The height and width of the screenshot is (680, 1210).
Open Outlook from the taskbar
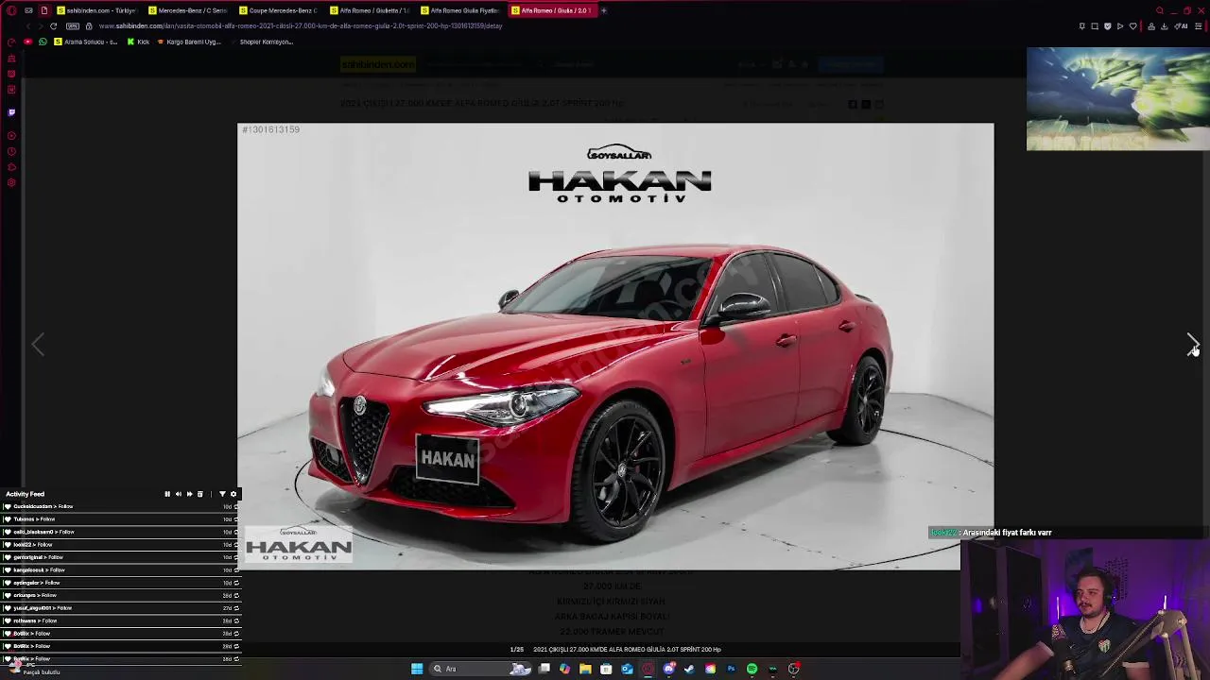627,669
